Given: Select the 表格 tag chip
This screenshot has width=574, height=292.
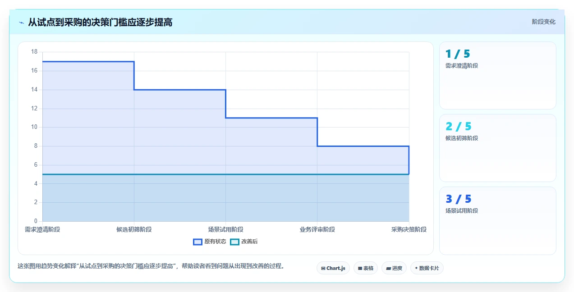Looking at the screenshot, I should click(x=366, y=268).
